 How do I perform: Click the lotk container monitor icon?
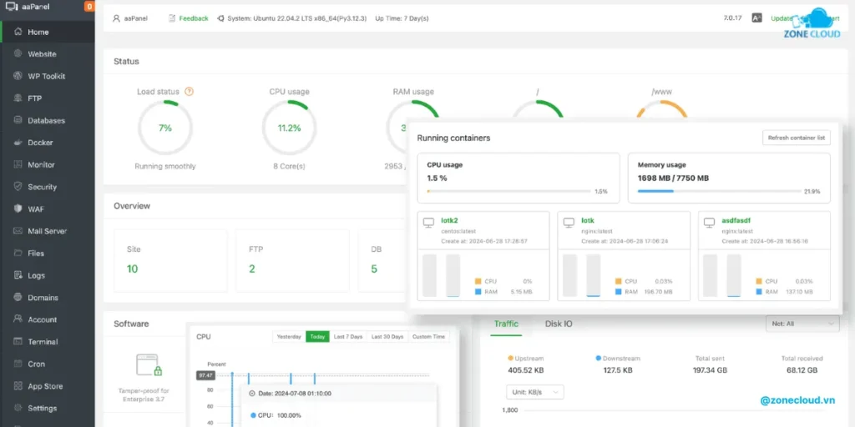click(569, 223)
